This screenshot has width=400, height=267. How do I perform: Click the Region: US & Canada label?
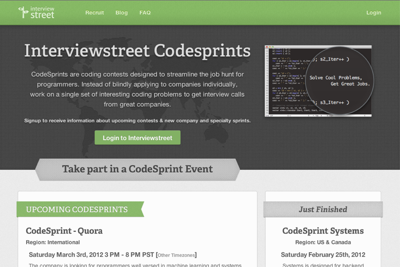coord(323,242)
